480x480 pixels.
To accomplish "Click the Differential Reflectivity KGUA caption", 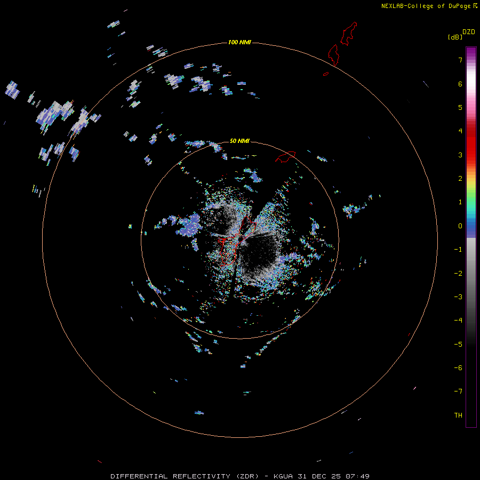I will point(239,476).
